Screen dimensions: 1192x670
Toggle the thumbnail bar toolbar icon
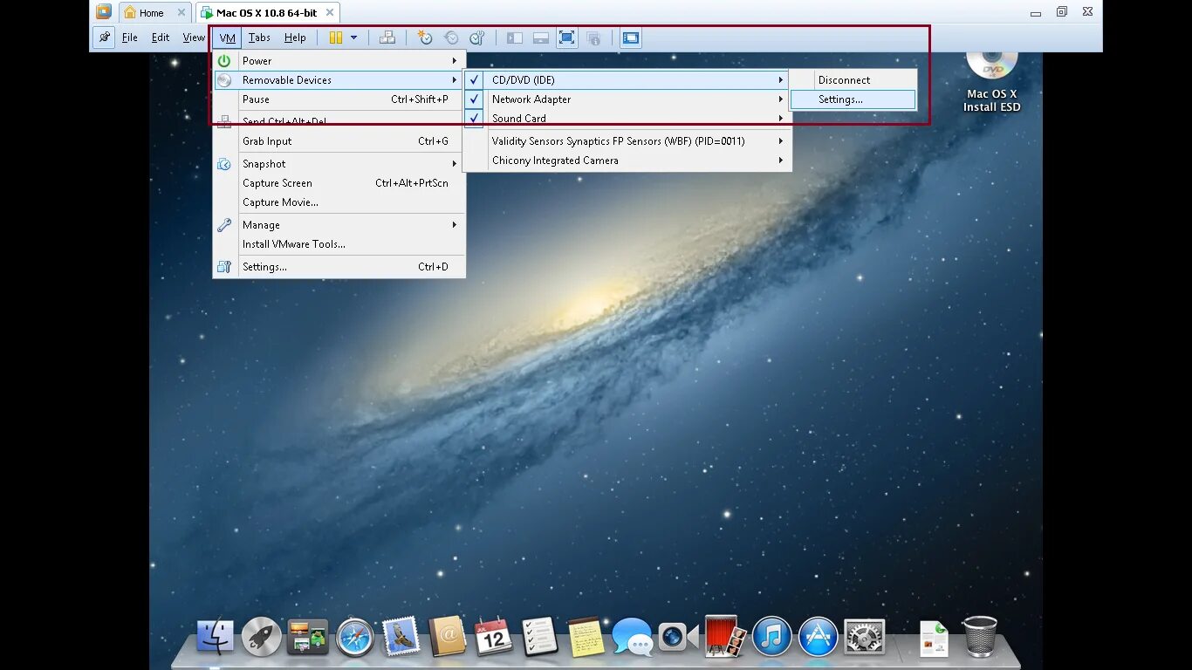coord(541,38)
